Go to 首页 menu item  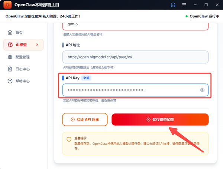tap(19, 33)
